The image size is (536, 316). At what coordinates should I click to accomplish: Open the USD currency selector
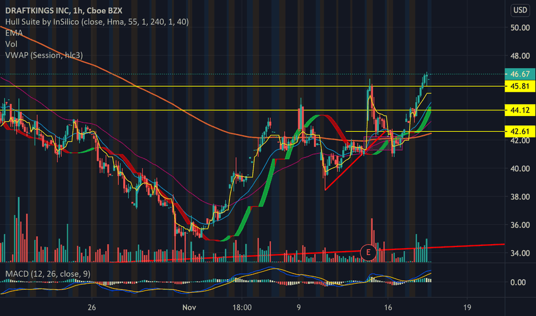click(x=520, y=10)
